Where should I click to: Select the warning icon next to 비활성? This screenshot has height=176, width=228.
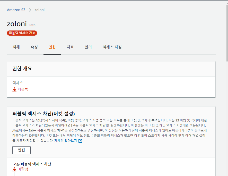[14, 169]
